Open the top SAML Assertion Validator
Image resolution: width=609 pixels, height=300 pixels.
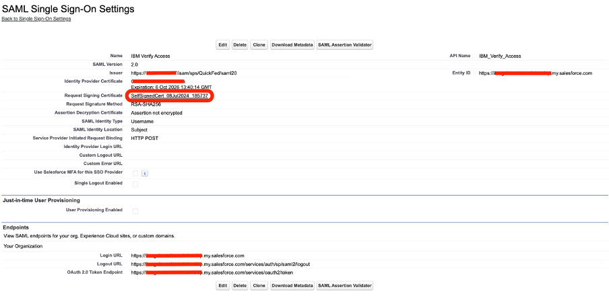click(x=345, y=45)
